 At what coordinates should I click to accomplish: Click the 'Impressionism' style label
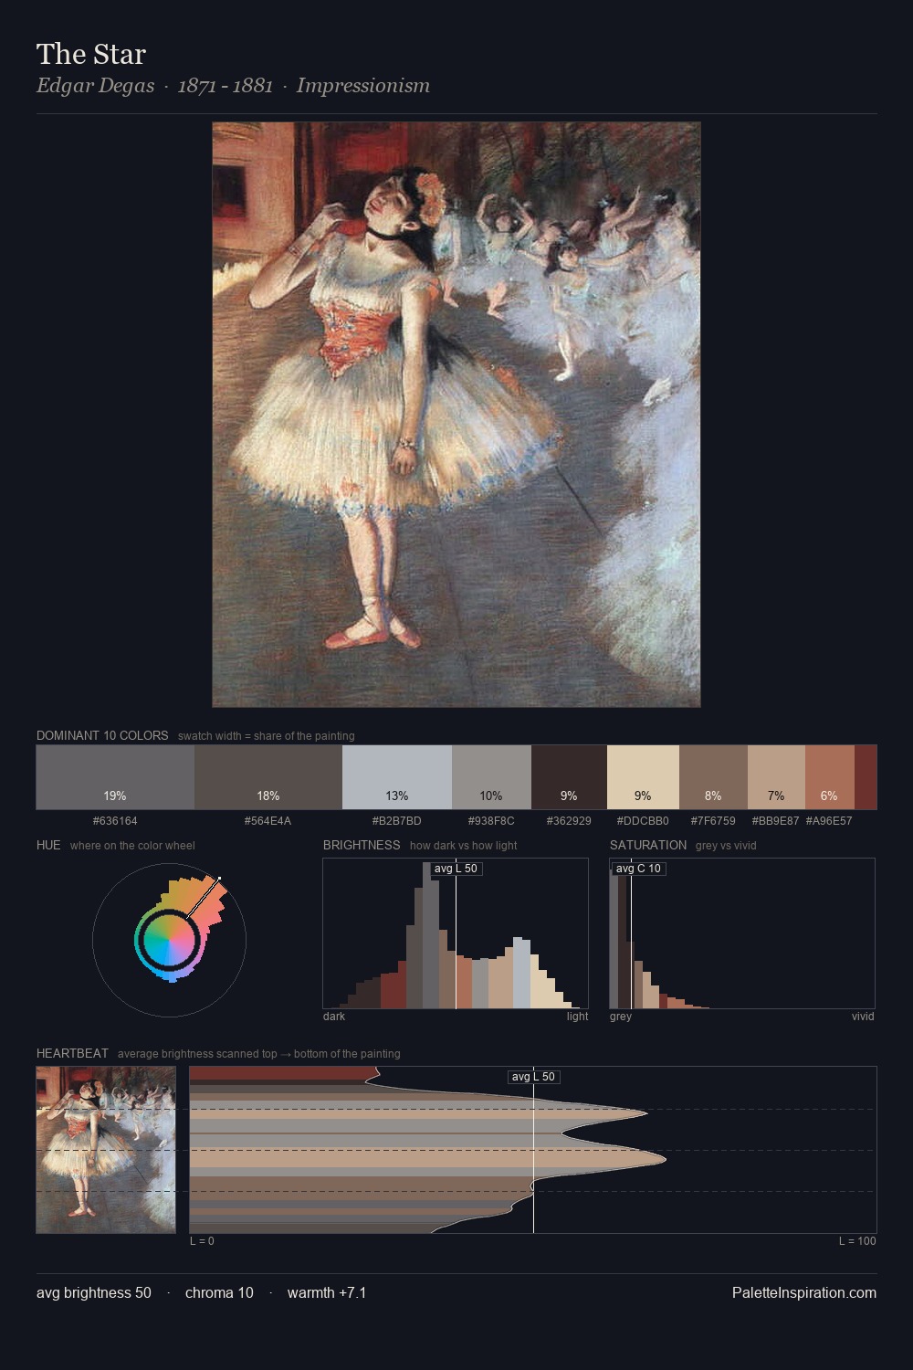coord(362,86)
